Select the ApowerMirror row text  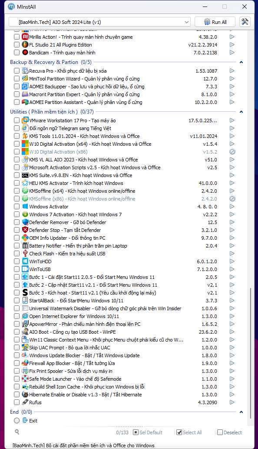85,324
